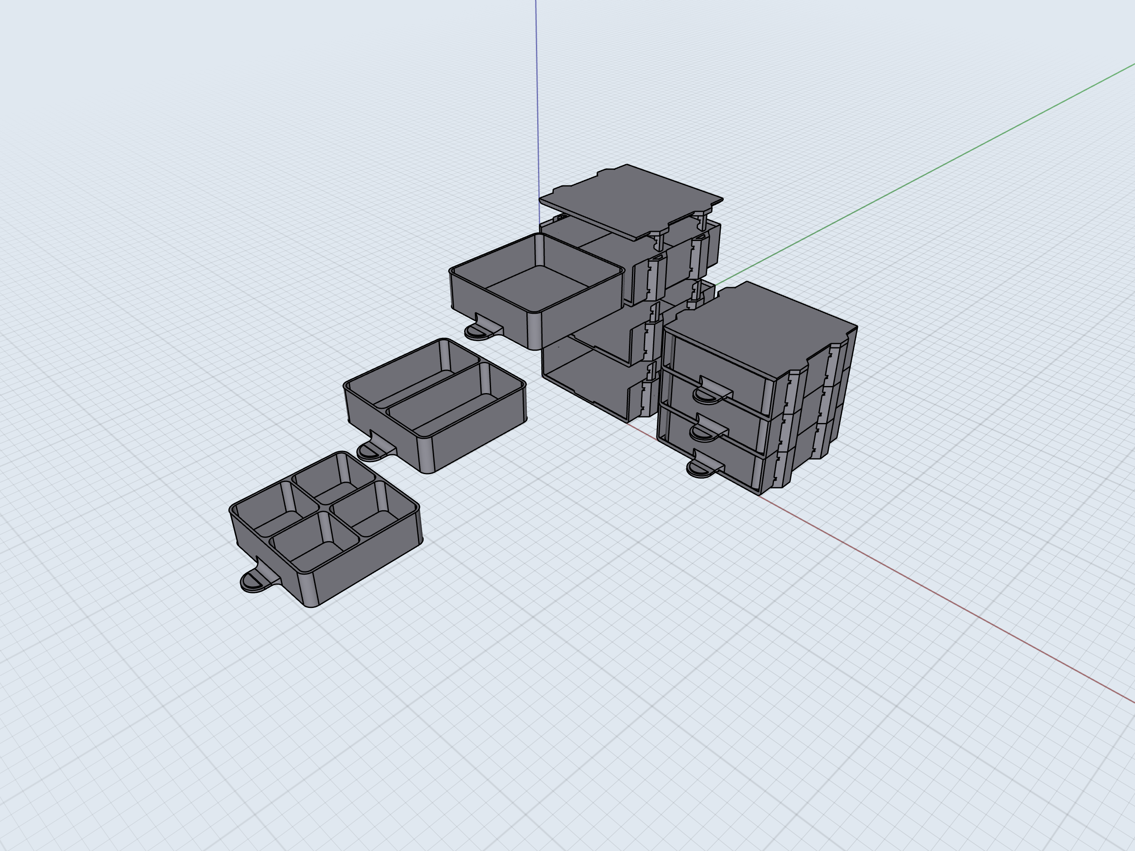
Task: Click the bottom drawer handle on assembled cabinet
Action: [x=705, y=465]
